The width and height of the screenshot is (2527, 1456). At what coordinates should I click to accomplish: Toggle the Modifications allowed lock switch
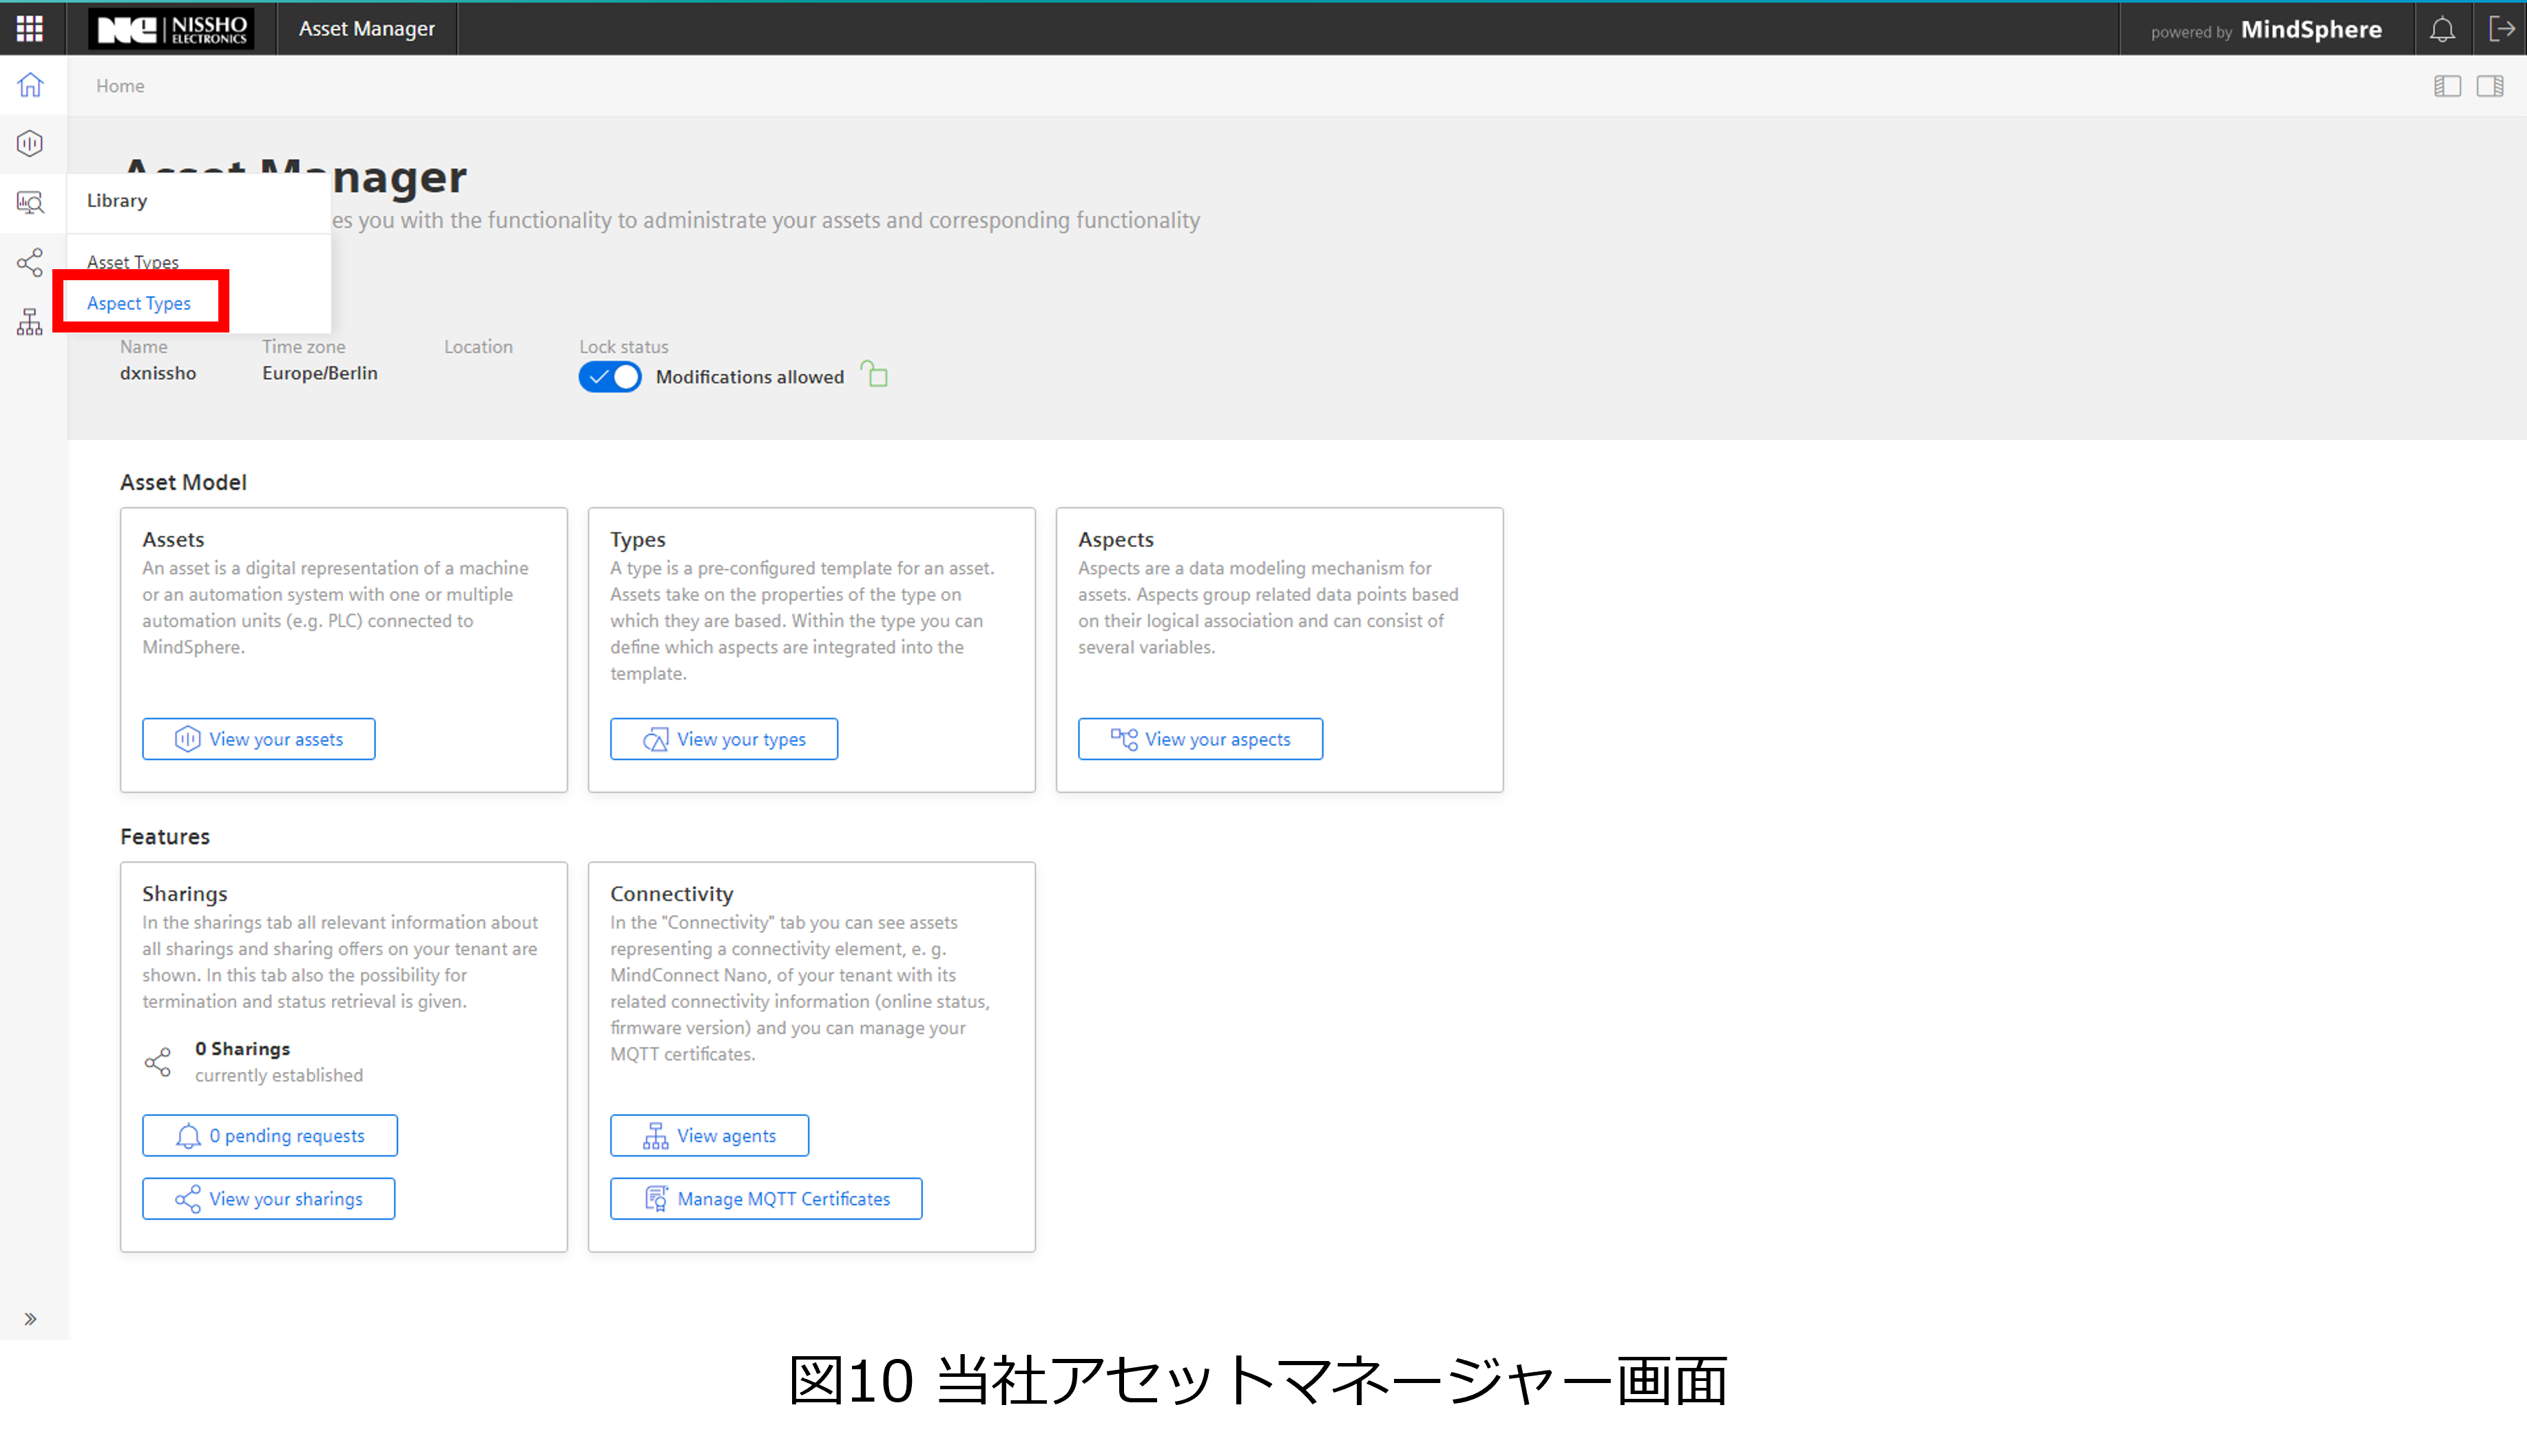pyautogui.click(x=610, y=377)
